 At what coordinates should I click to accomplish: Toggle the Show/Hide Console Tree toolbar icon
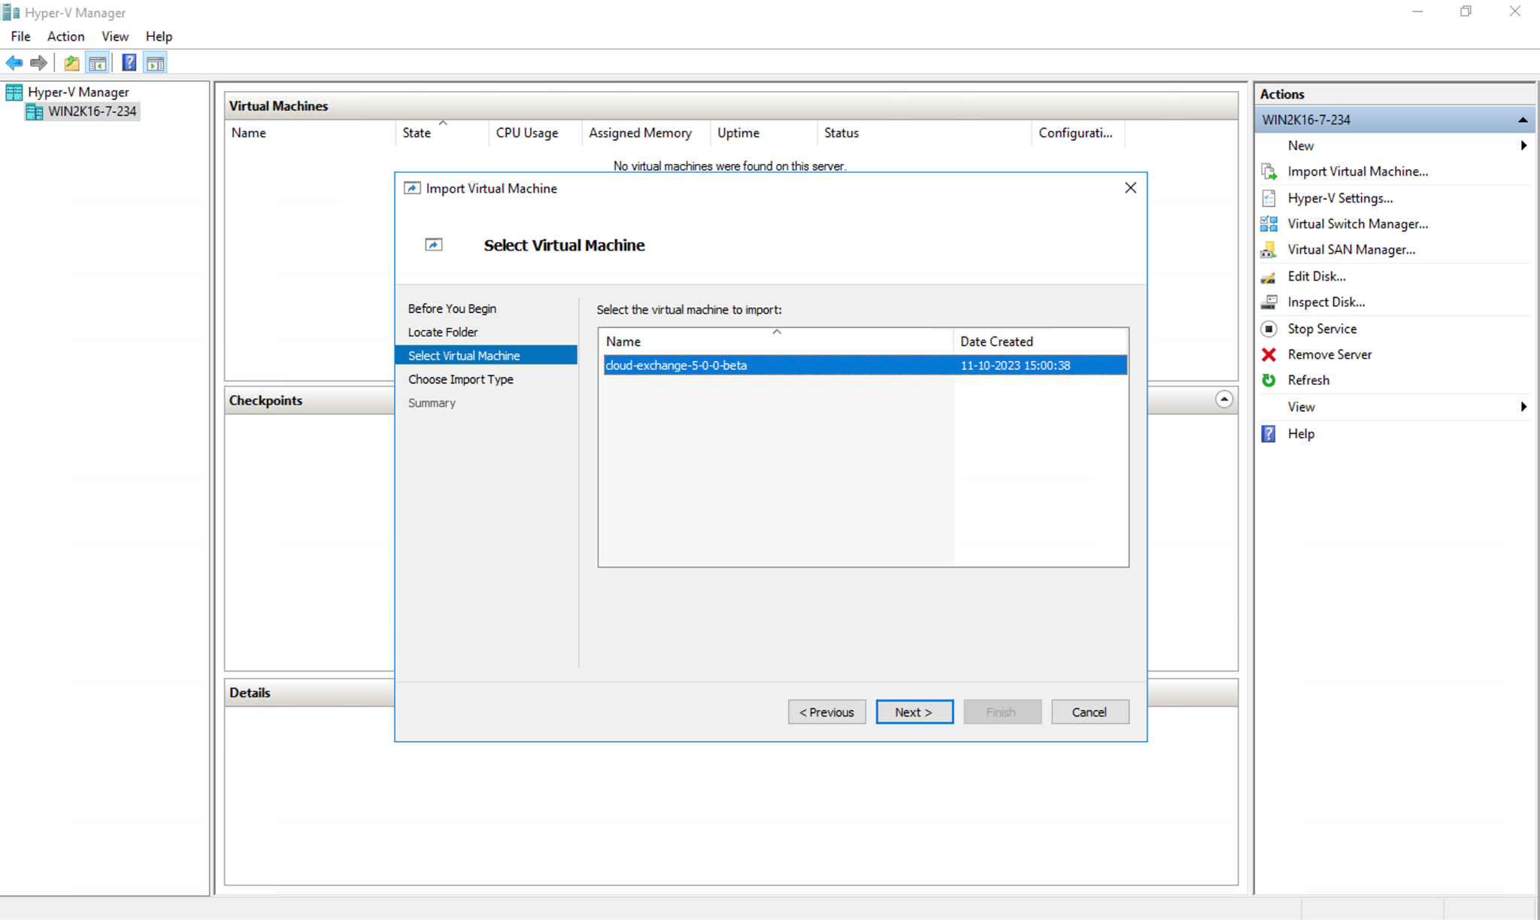point(98,63)
